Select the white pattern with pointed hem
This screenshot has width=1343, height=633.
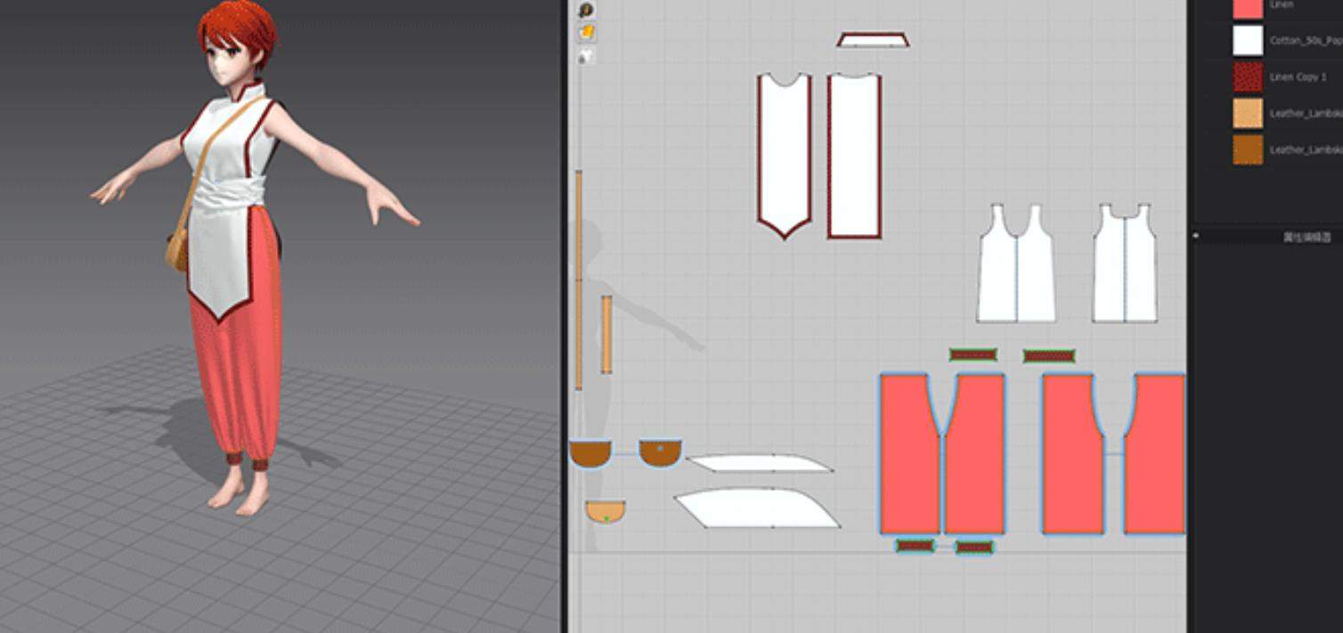tap(784, 151)
